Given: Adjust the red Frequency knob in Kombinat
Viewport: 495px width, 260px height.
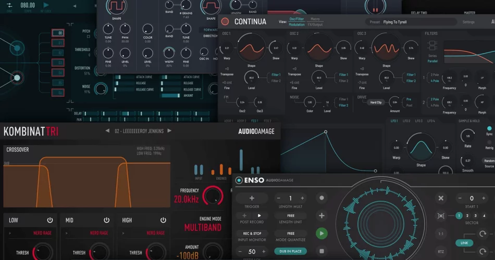Looking at the screenshot, I should coord(213,196).
